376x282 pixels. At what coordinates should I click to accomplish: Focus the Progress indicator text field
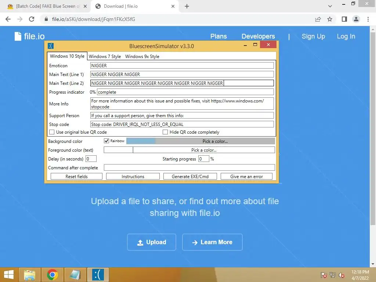point(185,92)
